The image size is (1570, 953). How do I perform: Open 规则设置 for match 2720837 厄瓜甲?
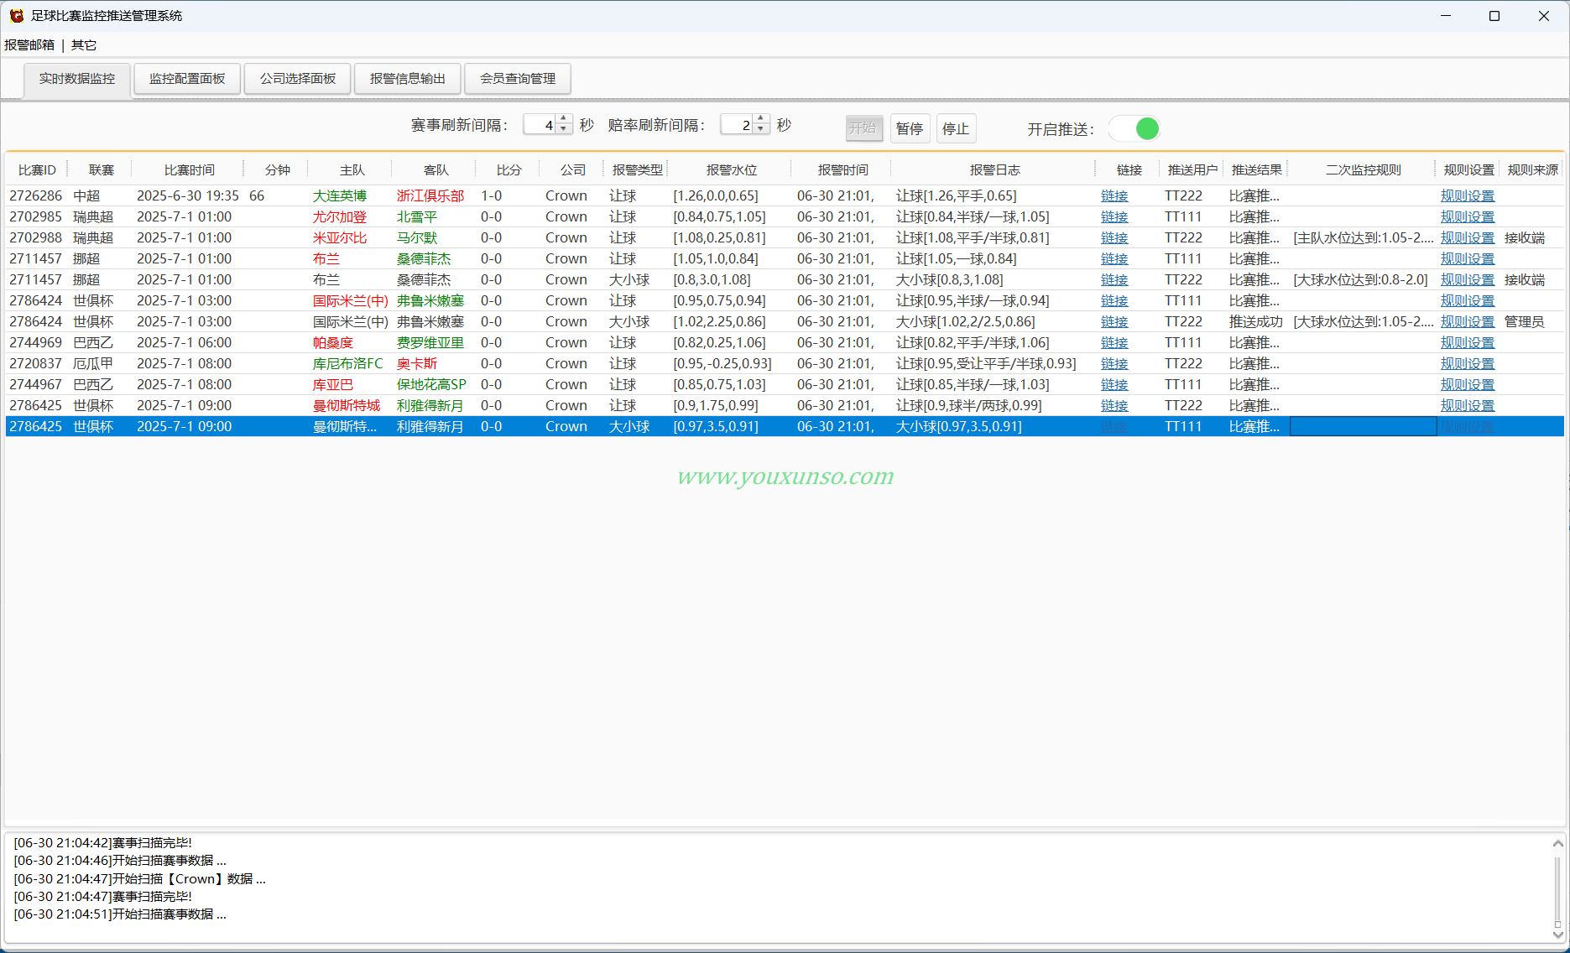1468,363
